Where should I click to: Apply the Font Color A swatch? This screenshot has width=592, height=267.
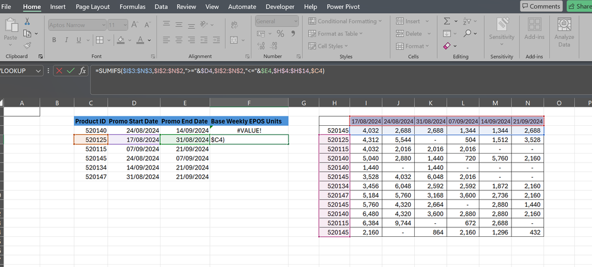[x=140, y=40]
